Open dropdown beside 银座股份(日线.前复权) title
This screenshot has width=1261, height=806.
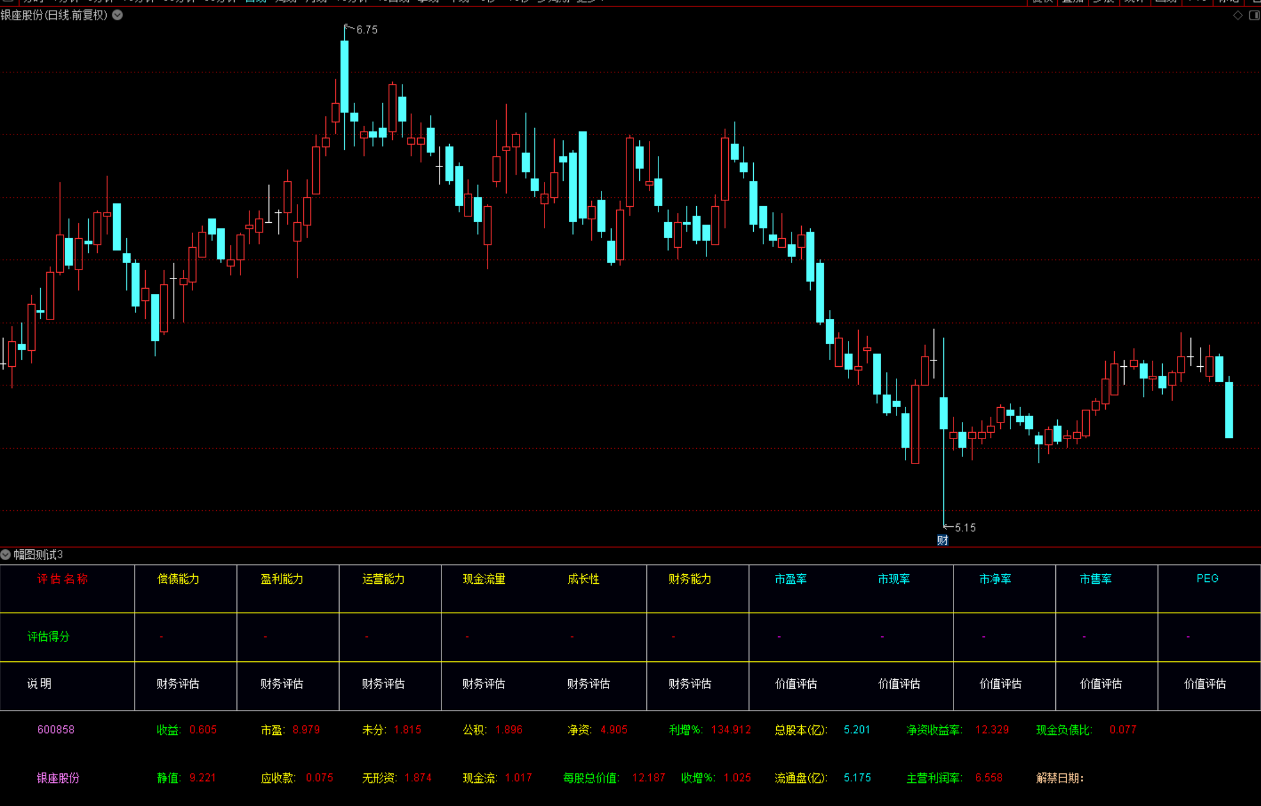click(x=117, y=15)
